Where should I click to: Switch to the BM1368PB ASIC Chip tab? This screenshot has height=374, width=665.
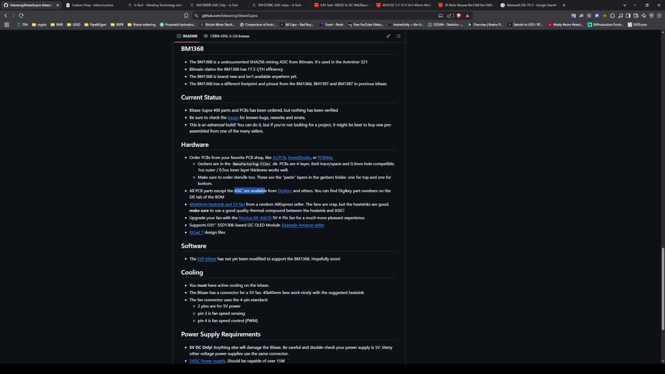point(217,5)
